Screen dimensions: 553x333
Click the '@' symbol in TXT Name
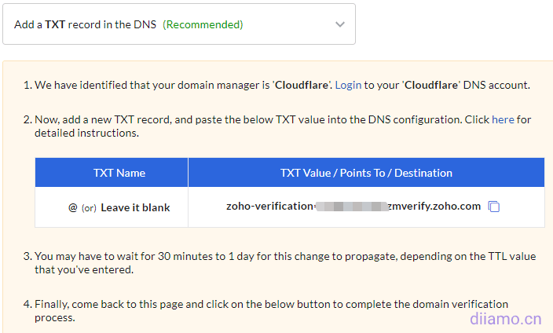tap(73, 208)
